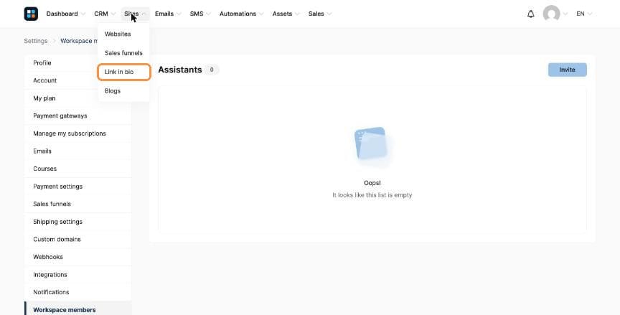Open the Sales menu

click(316, 14)
